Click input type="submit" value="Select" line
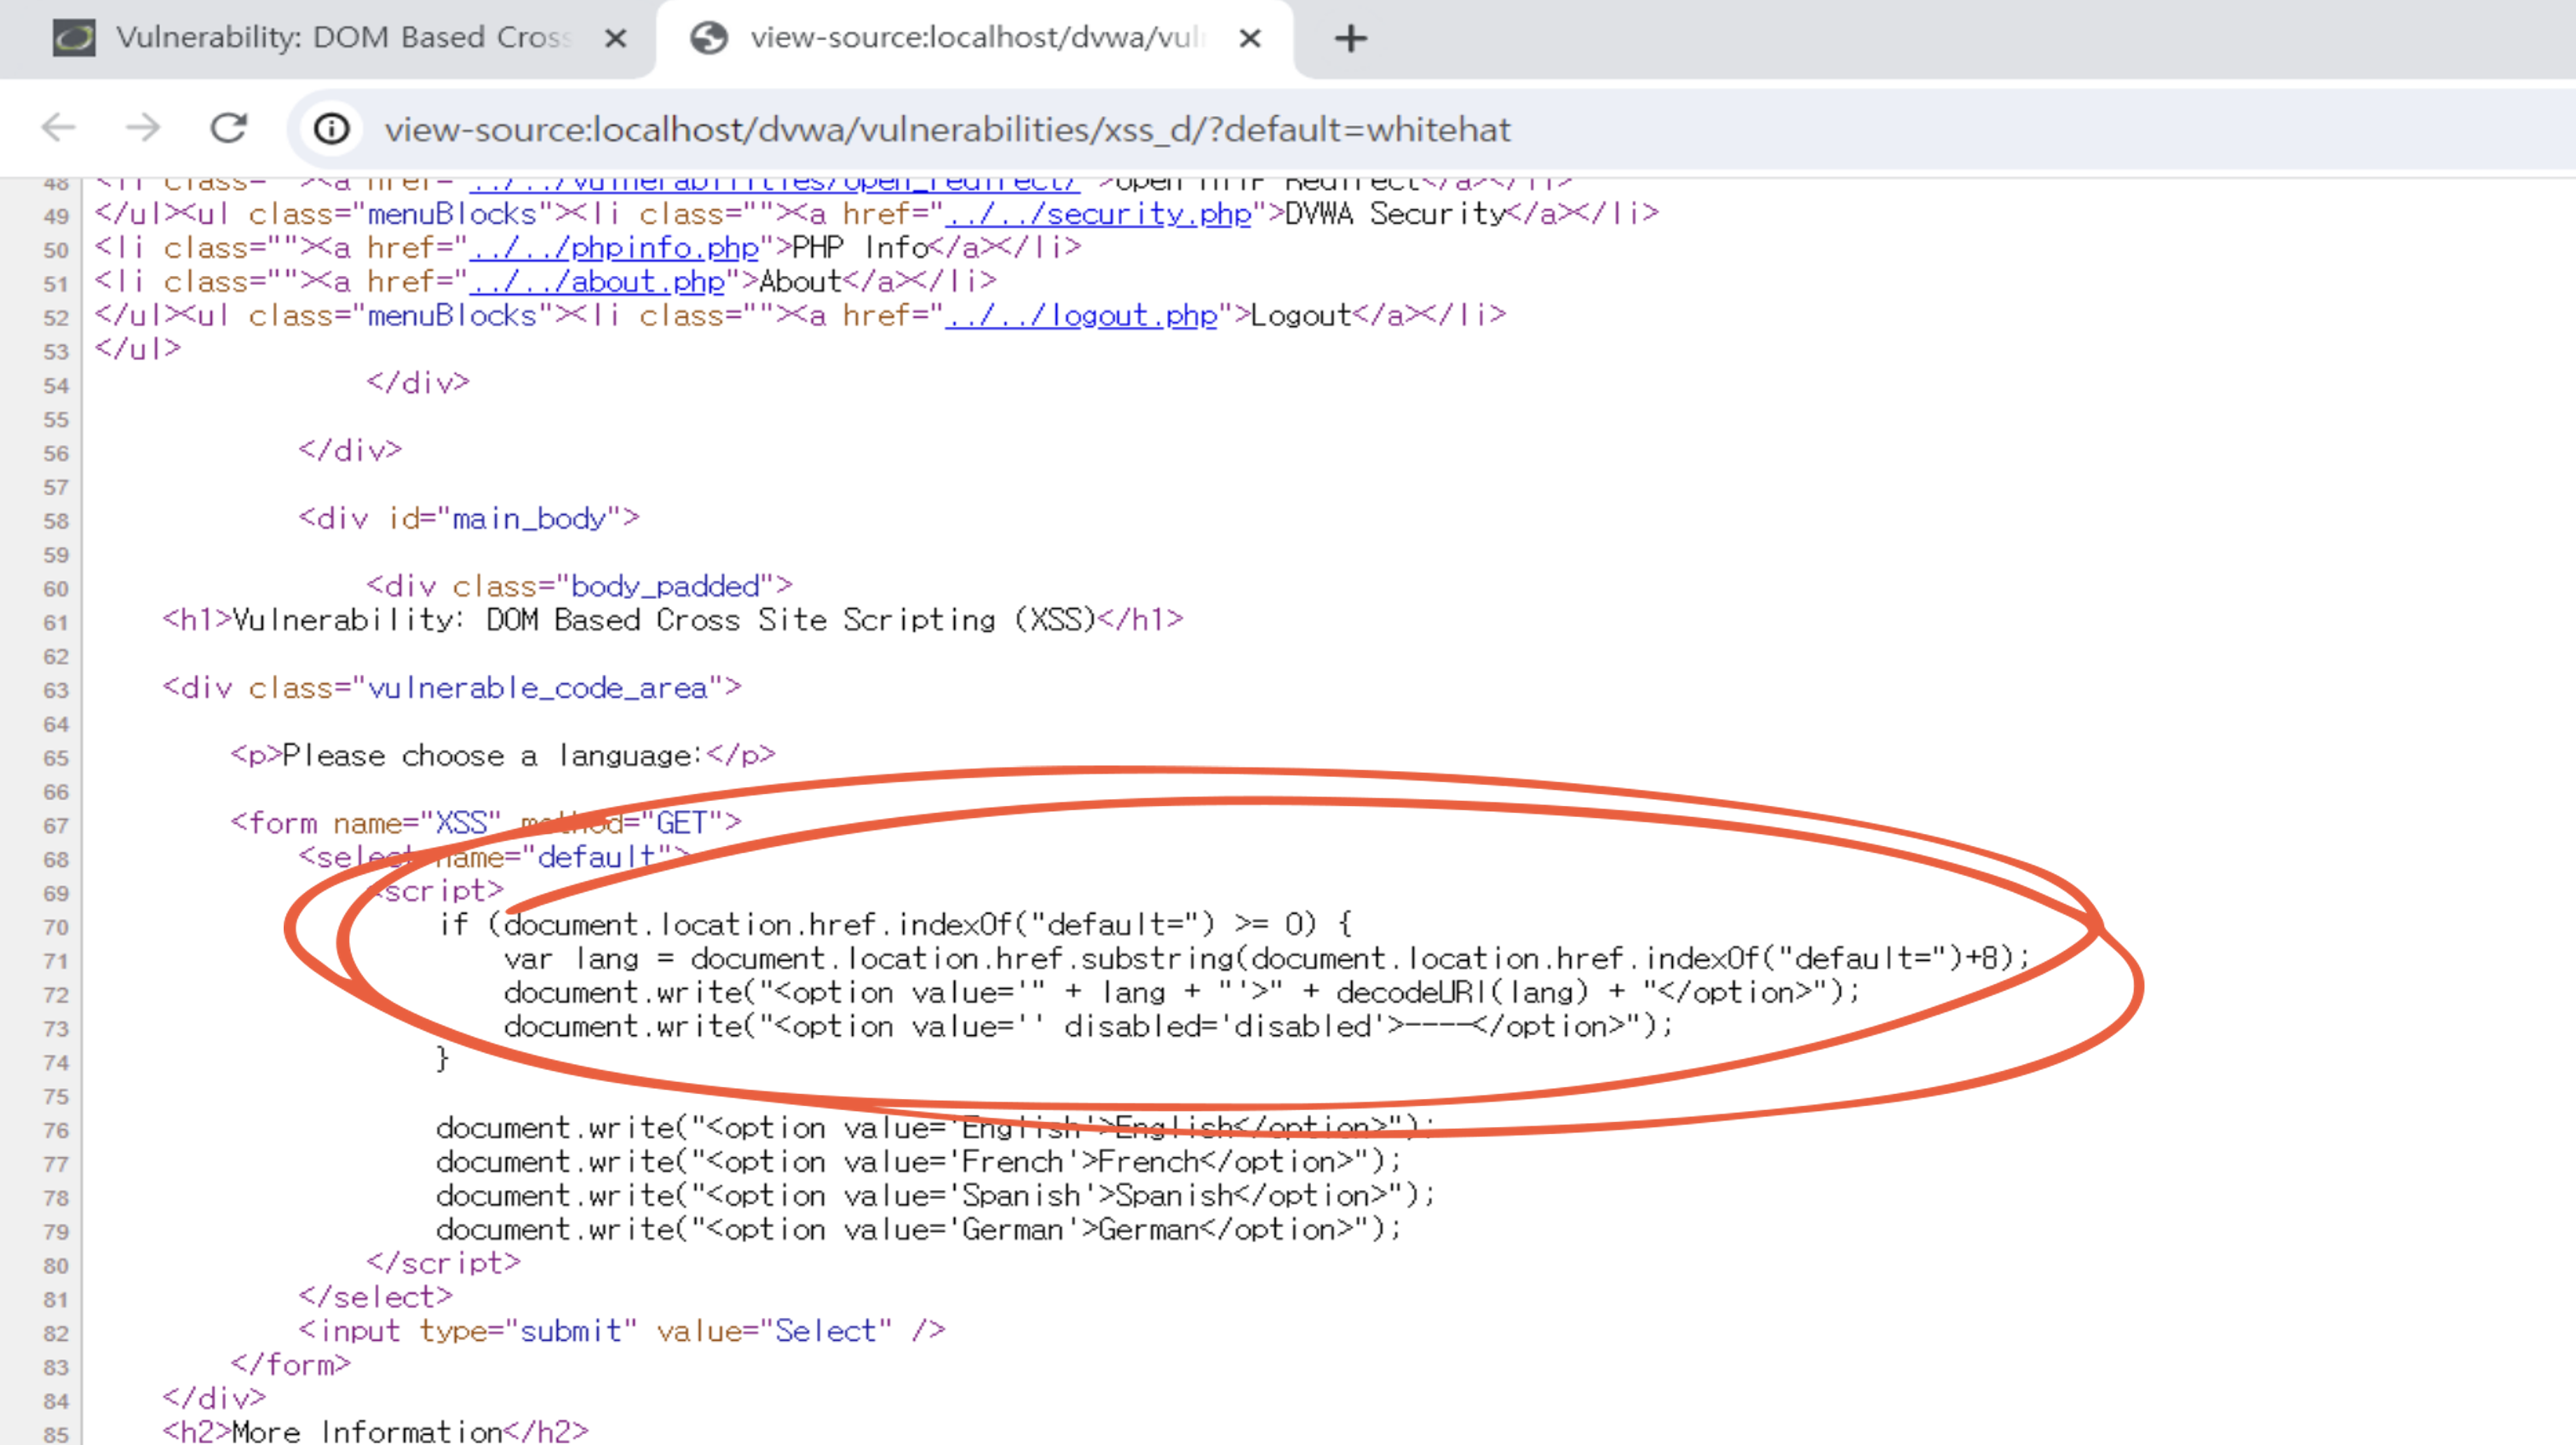Screen dimensions: 2576x1445 point(622,1332)
